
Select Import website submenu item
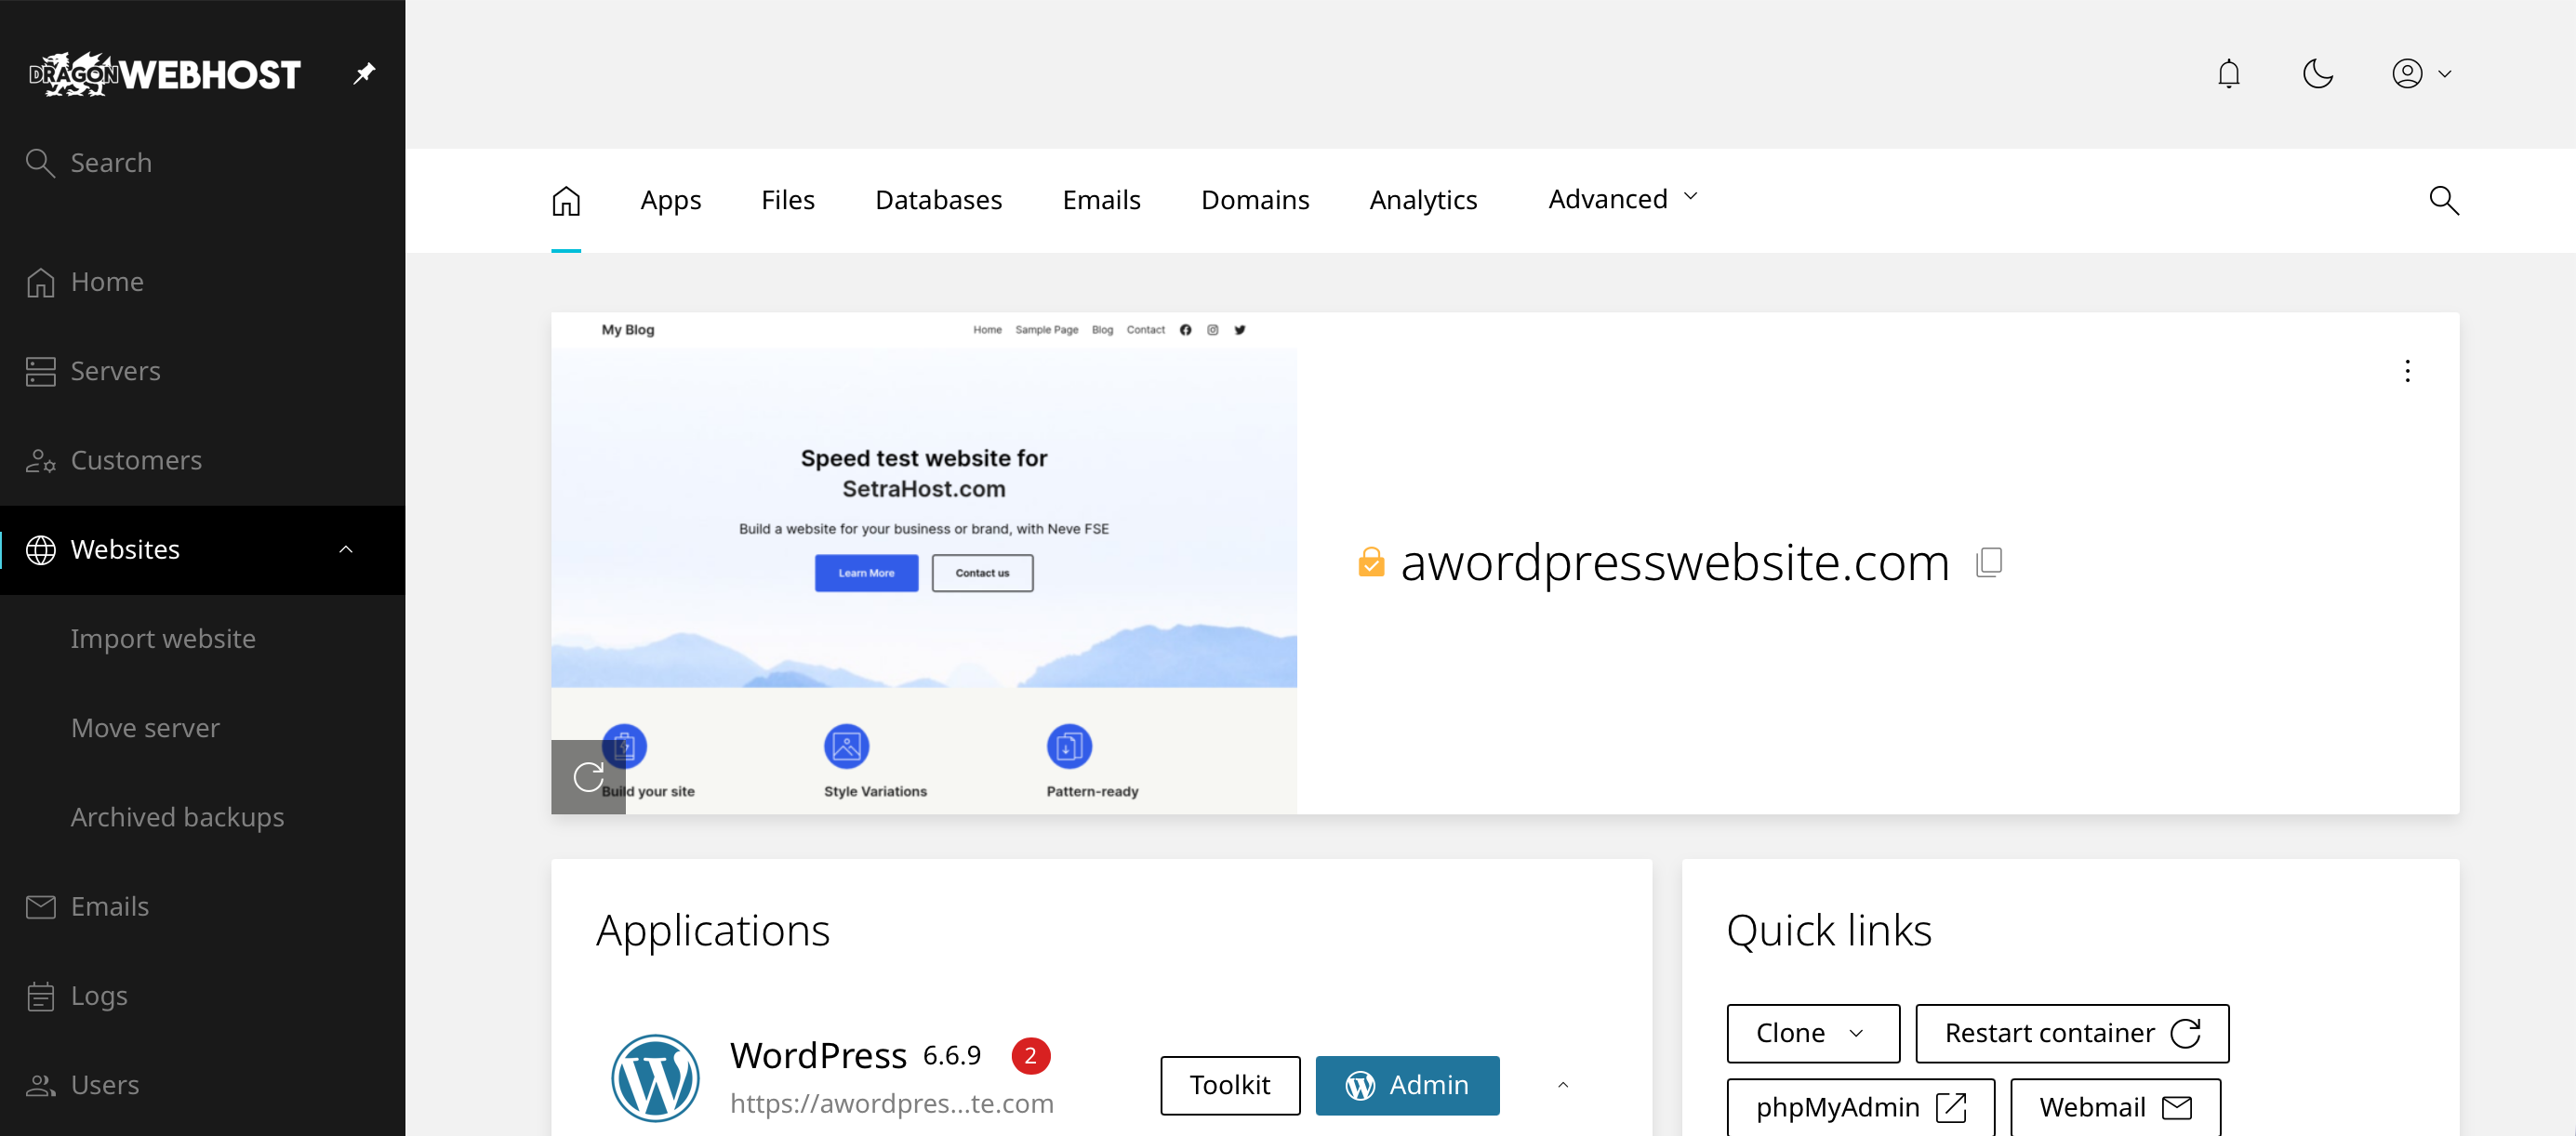tap(163, 639)
